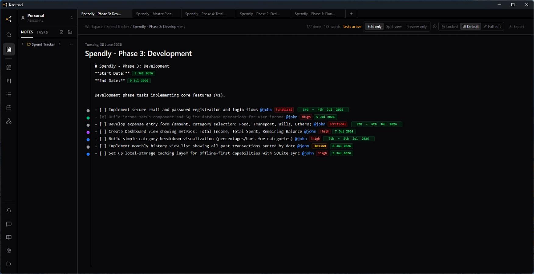This screenshot has height=274, width=534.
Task: Select the notes document icon in the sidebar
Action: coord(9,49)
